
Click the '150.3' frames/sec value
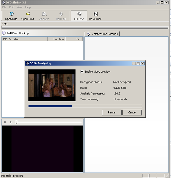coord(117,93)
